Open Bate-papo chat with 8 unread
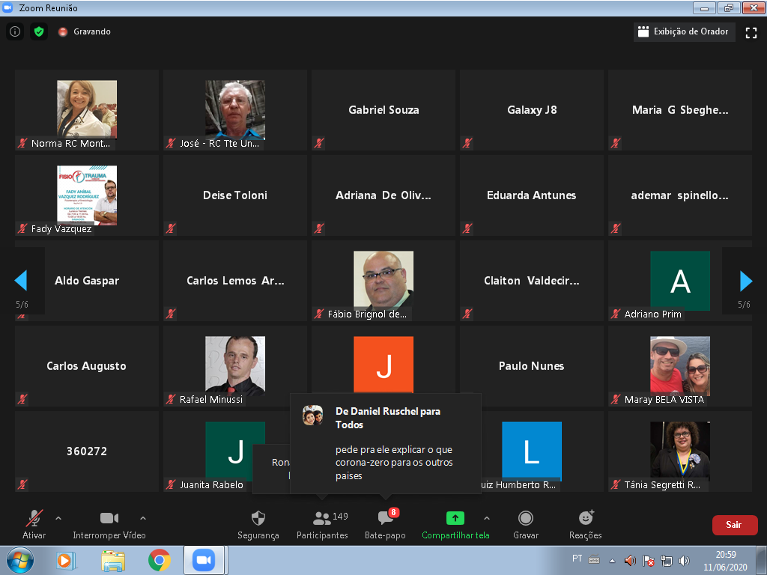The image size is (767, 575). [385, 518]
